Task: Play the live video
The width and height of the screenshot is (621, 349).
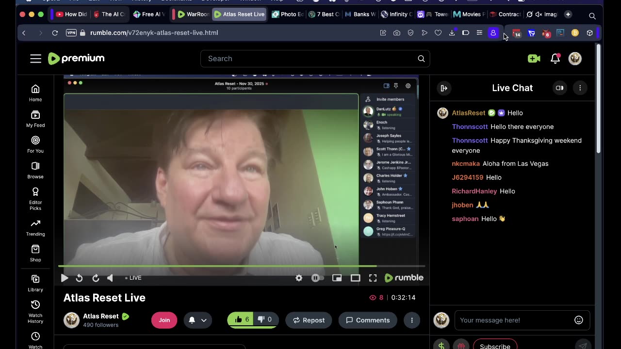Action: coord(65,278)
